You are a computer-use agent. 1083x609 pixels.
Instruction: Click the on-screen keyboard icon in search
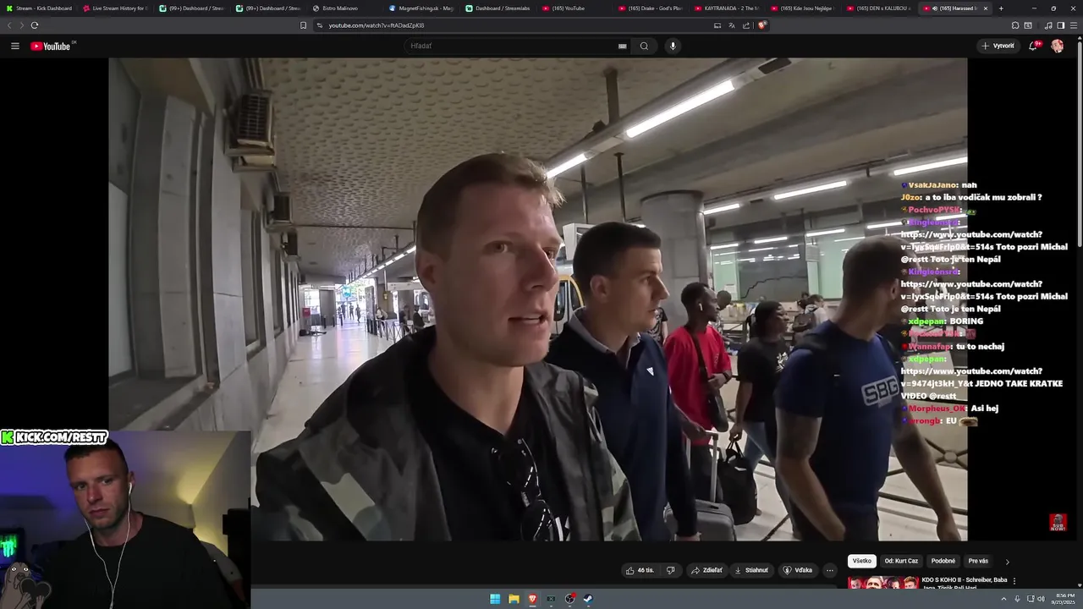click(x=623, y=46)
